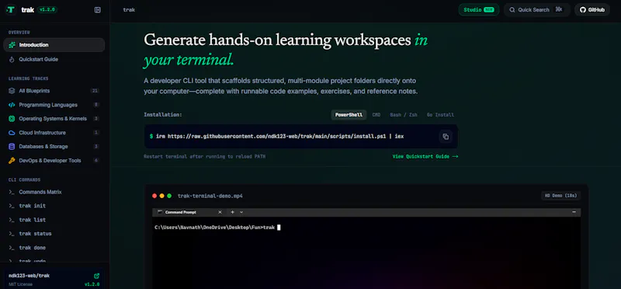Viewport: 621px width, 289px height.
Task: Click the trak done terminal icon
Action: (x=12, y=248)
